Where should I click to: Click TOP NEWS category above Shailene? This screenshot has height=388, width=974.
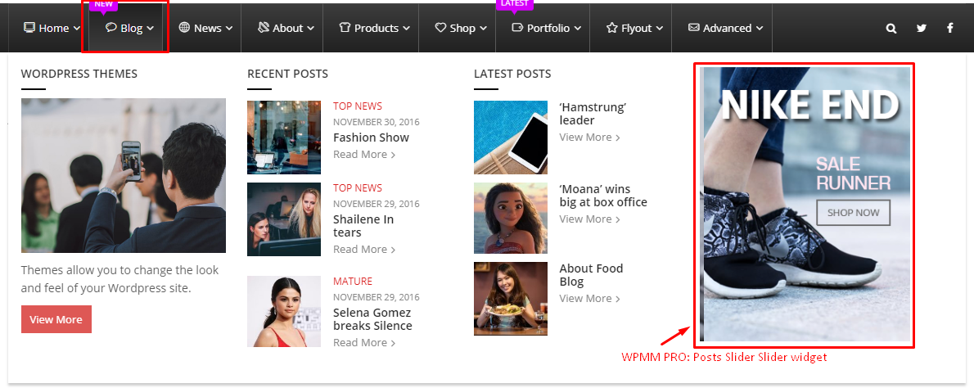[358, 188]
